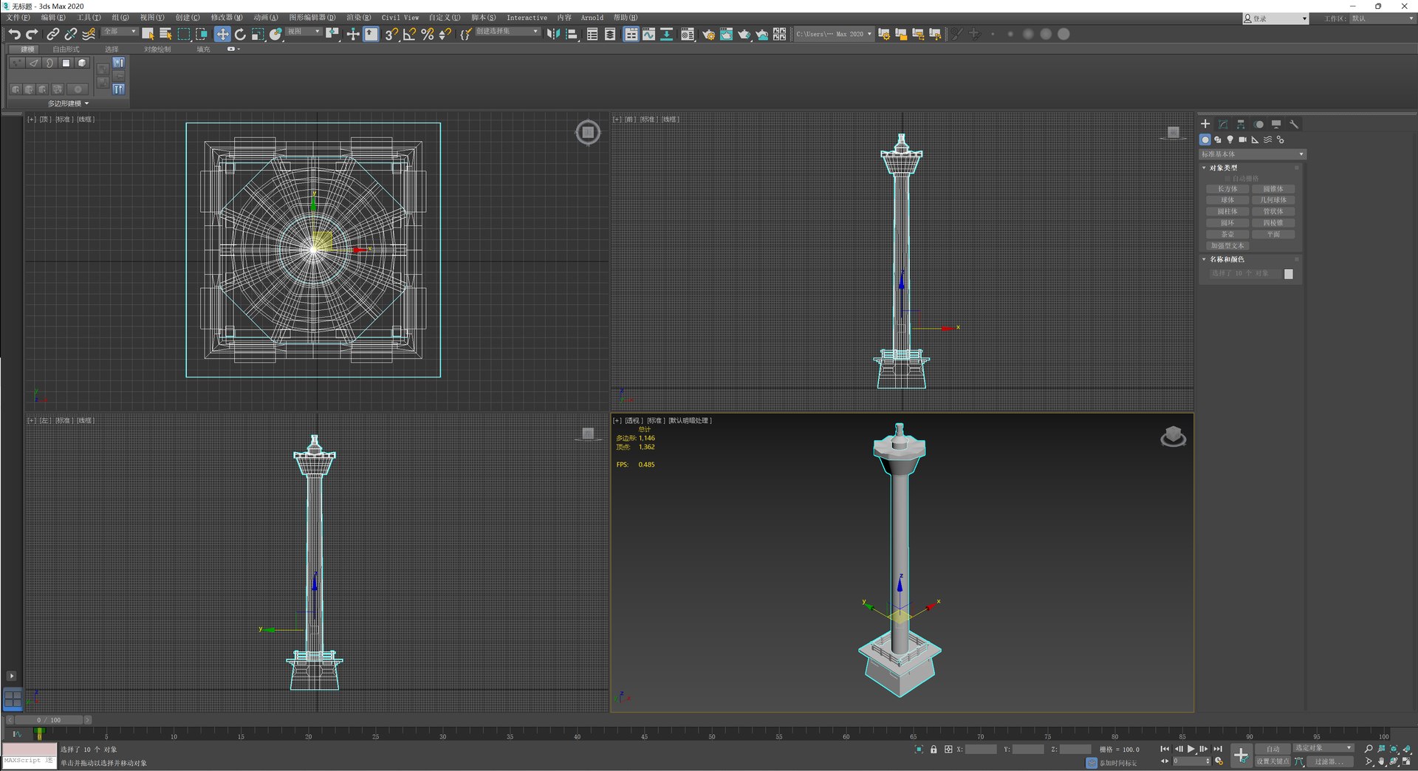Go to the end frame

[1218, 749]
